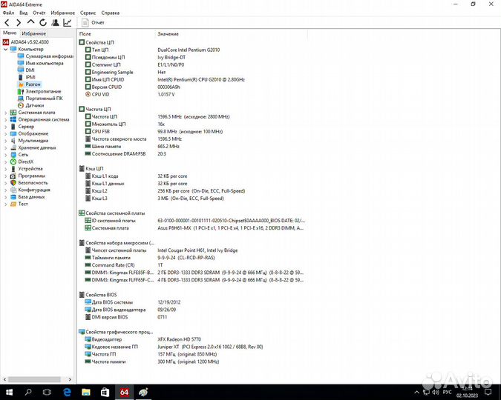Open the Сервис menu
The height and width of the screenshot is (400, 501).
click(88, 13)
